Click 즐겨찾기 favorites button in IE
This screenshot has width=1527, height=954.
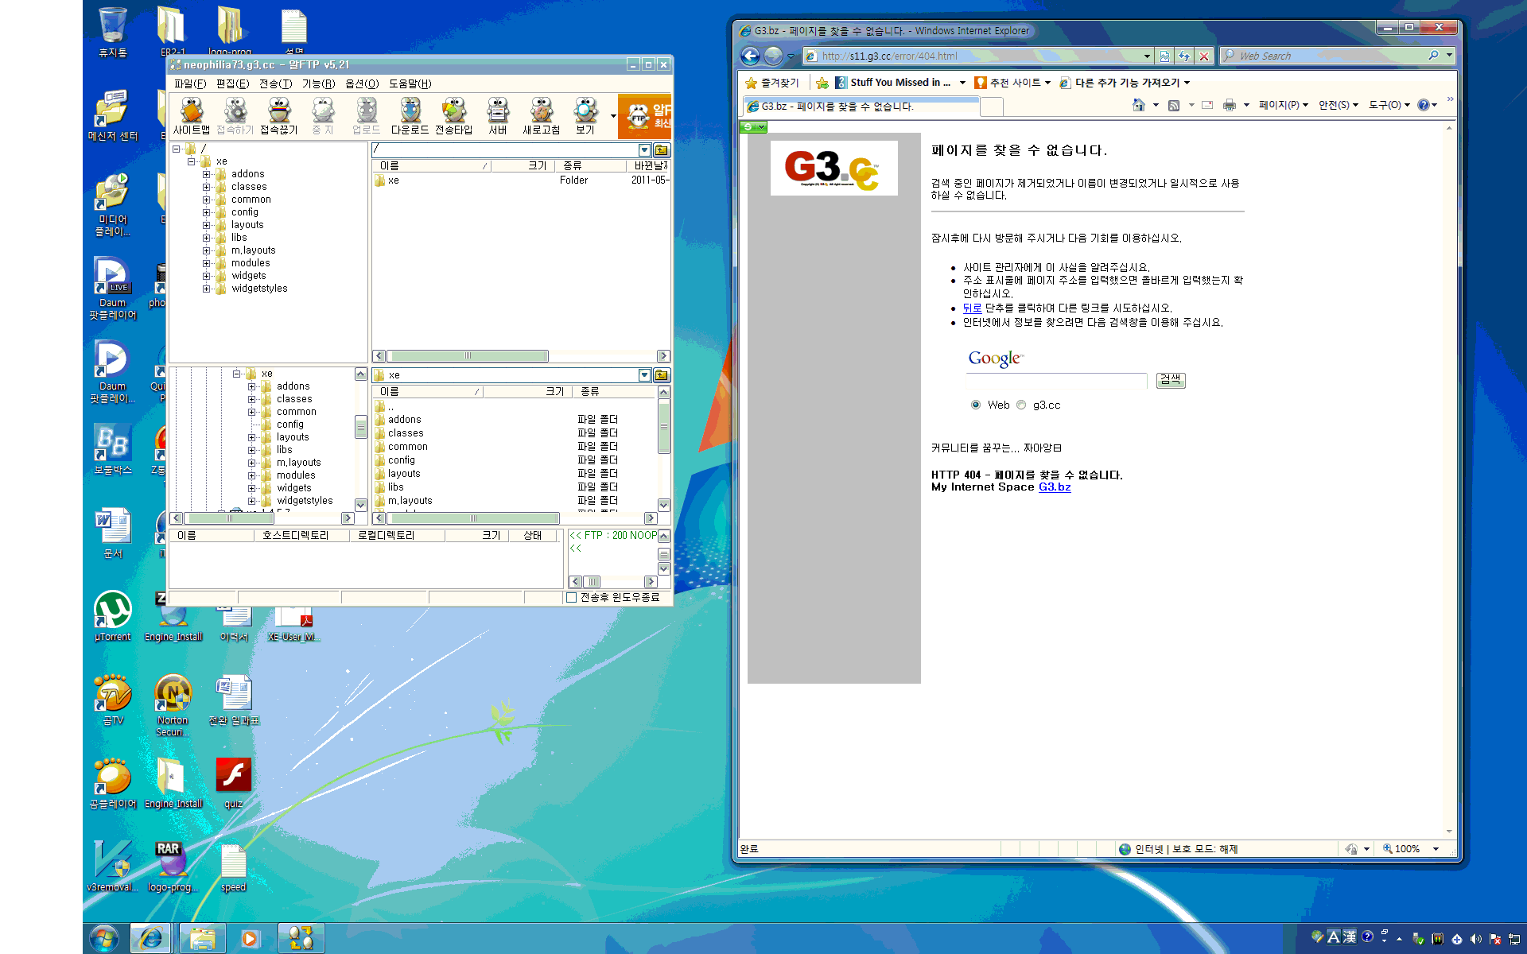[x=772, y=83]
